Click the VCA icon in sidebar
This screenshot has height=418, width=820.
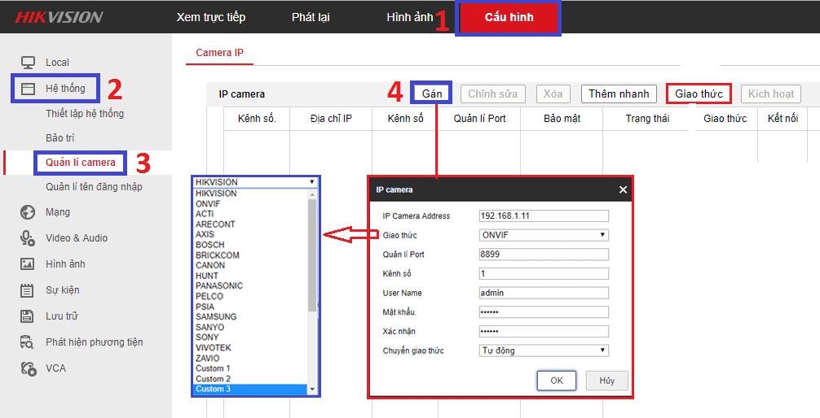[x=29, y=368]
